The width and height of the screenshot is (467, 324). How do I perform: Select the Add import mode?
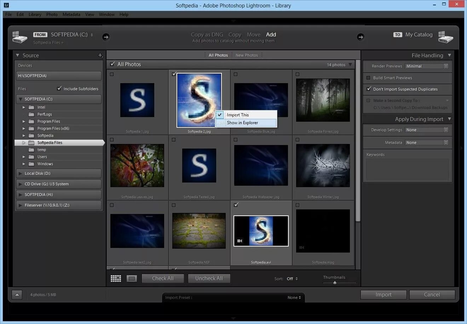[271, 35]
